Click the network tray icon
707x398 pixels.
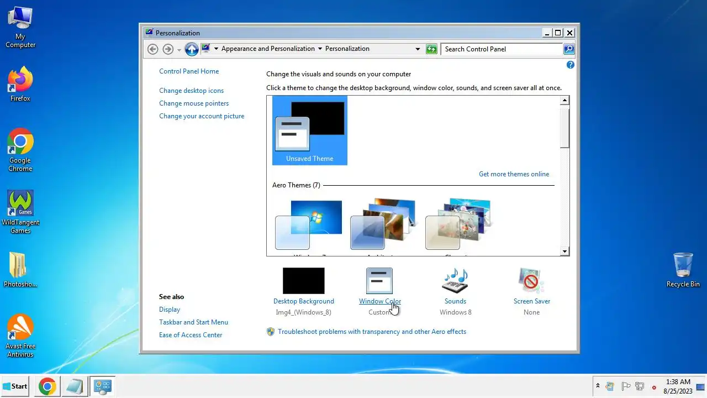pos(640,386)
